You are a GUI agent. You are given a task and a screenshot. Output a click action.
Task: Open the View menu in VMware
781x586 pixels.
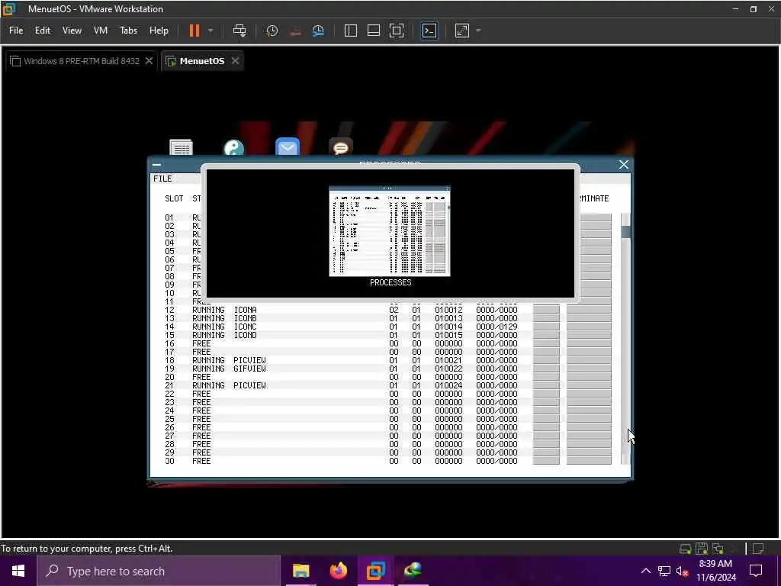click(x=72, y=31)
